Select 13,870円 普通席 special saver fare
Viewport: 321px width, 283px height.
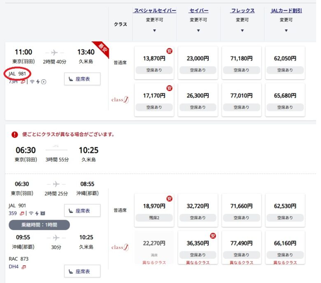tap(154, 63)
